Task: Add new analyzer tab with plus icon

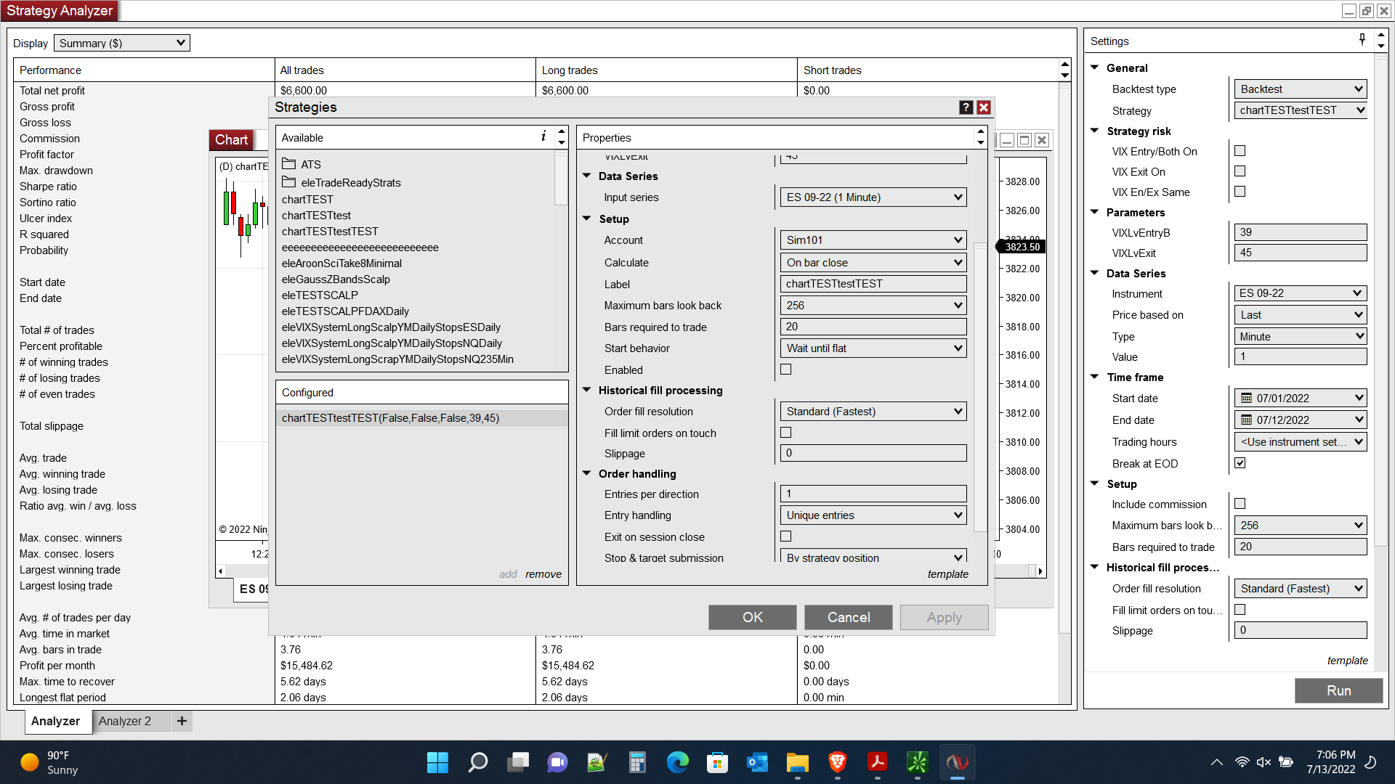Action: (182, 721)
